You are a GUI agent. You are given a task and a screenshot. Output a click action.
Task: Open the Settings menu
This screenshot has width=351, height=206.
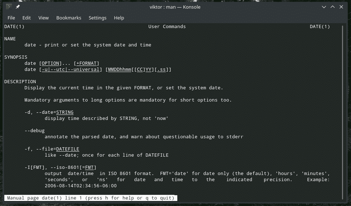(97, 18)
